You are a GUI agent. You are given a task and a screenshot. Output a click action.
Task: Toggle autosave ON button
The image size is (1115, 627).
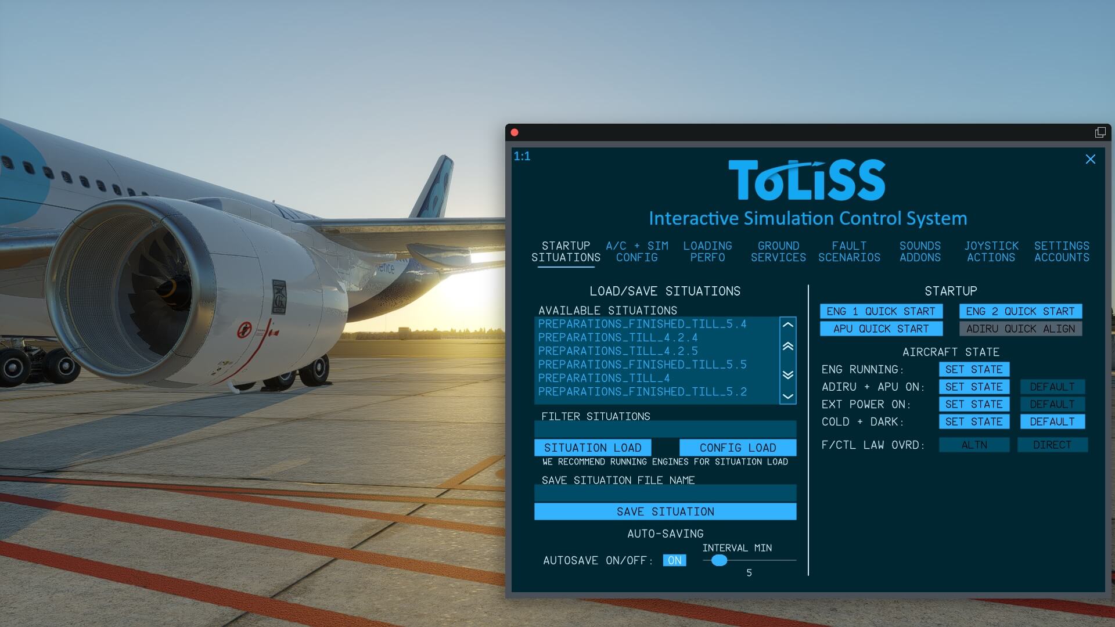click(674, 560)
